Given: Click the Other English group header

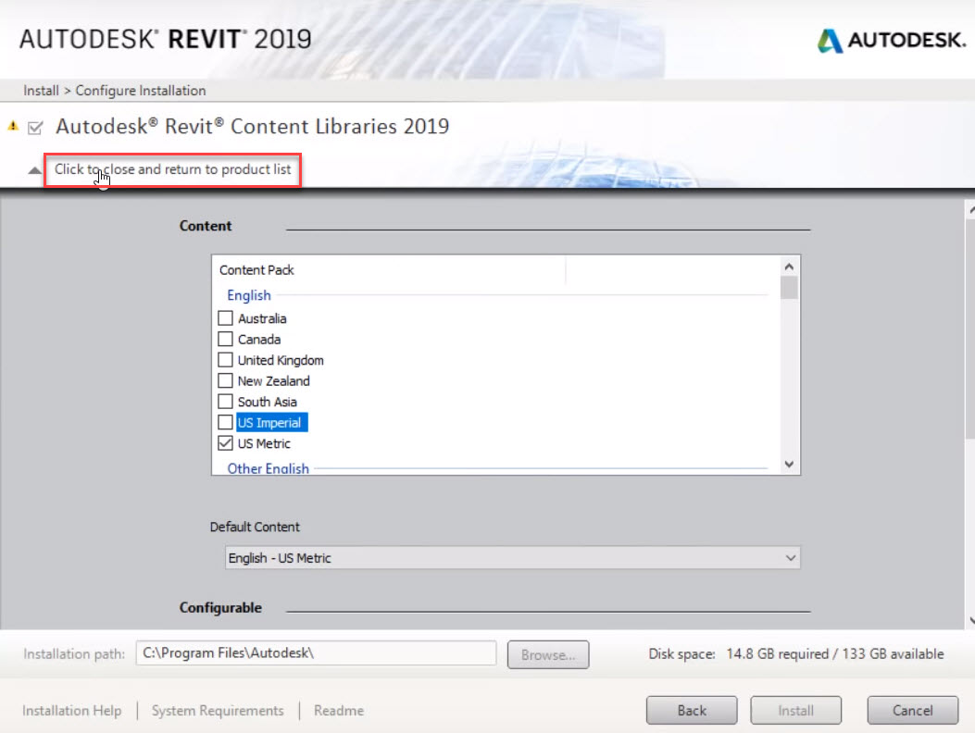Looking at the screenshot, I should tap(268, 469).
